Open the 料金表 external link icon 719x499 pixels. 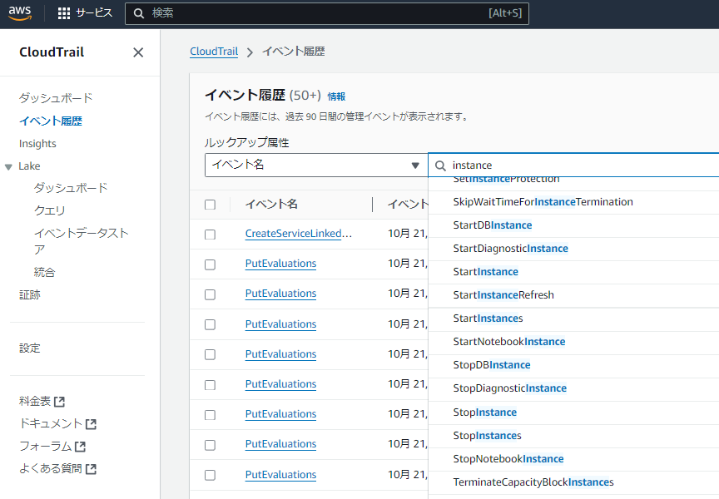(60, 402)
